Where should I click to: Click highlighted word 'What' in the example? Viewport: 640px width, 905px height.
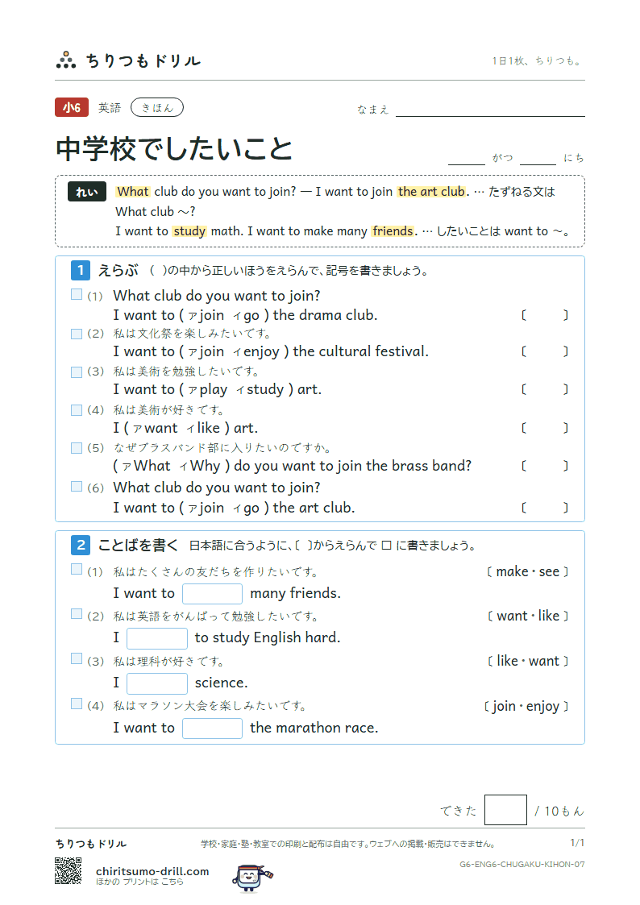tap(133, 192)
